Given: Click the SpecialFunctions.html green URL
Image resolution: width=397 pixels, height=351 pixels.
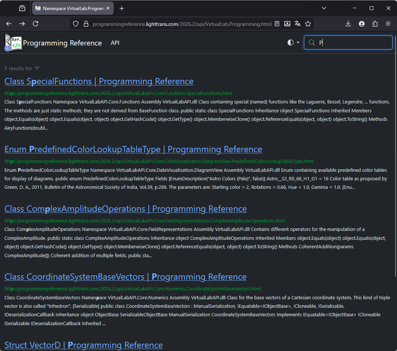Looking at the screenshot, I should click(118, 93).
